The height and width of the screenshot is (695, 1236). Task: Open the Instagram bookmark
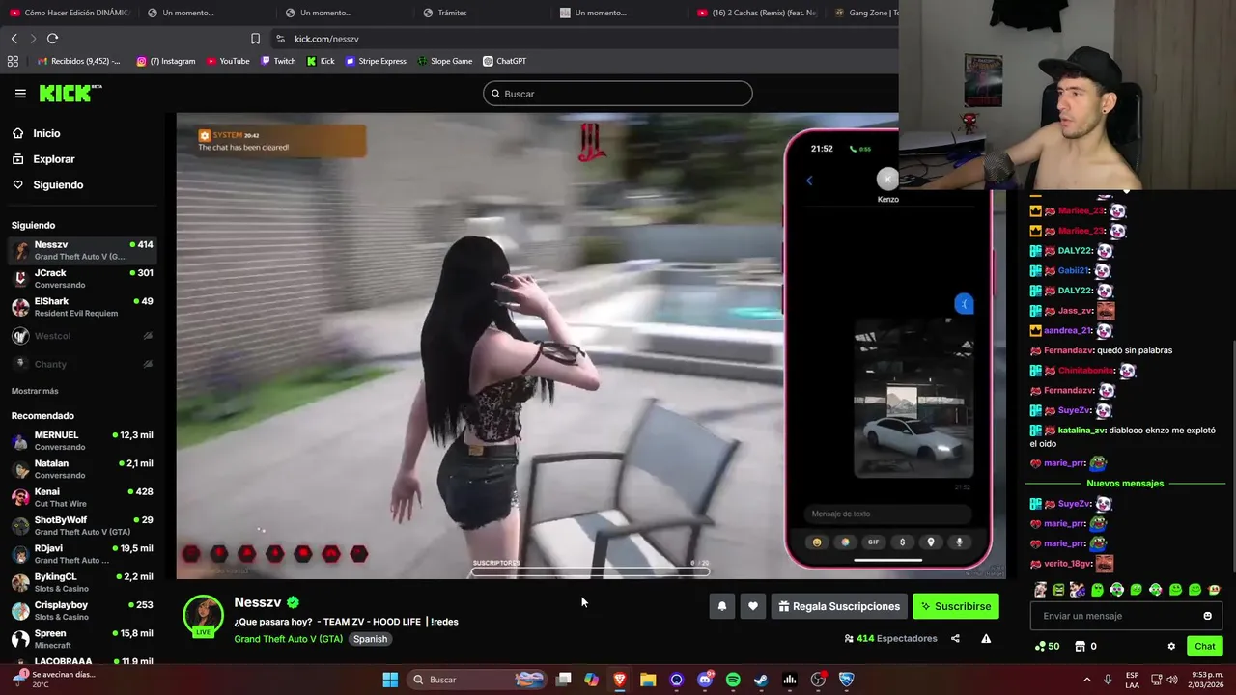coord(165,61)
